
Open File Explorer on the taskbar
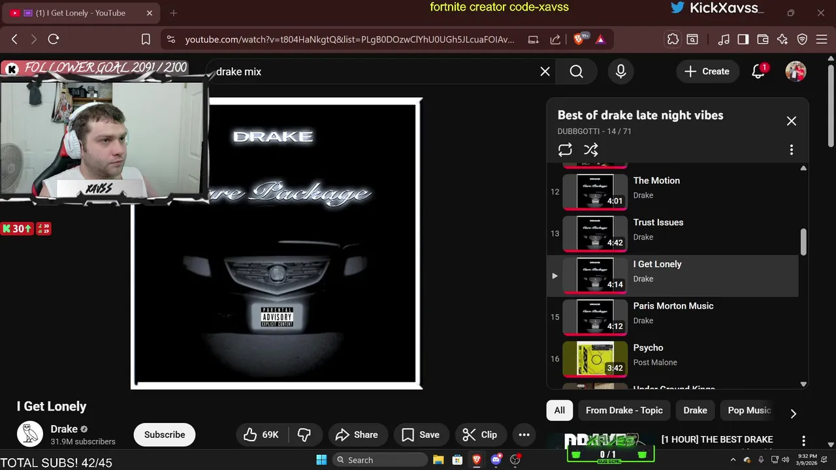(x=438, y=460)
